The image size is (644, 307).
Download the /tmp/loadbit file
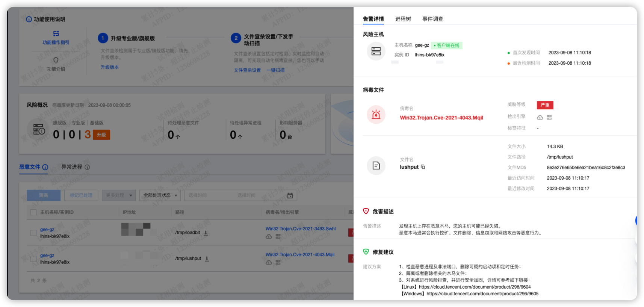pyautogui.click(x=206, y=233)
